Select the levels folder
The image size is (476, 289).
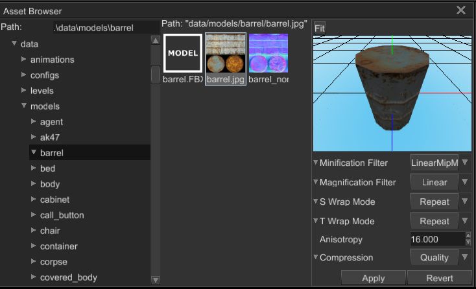click(42, 91)
